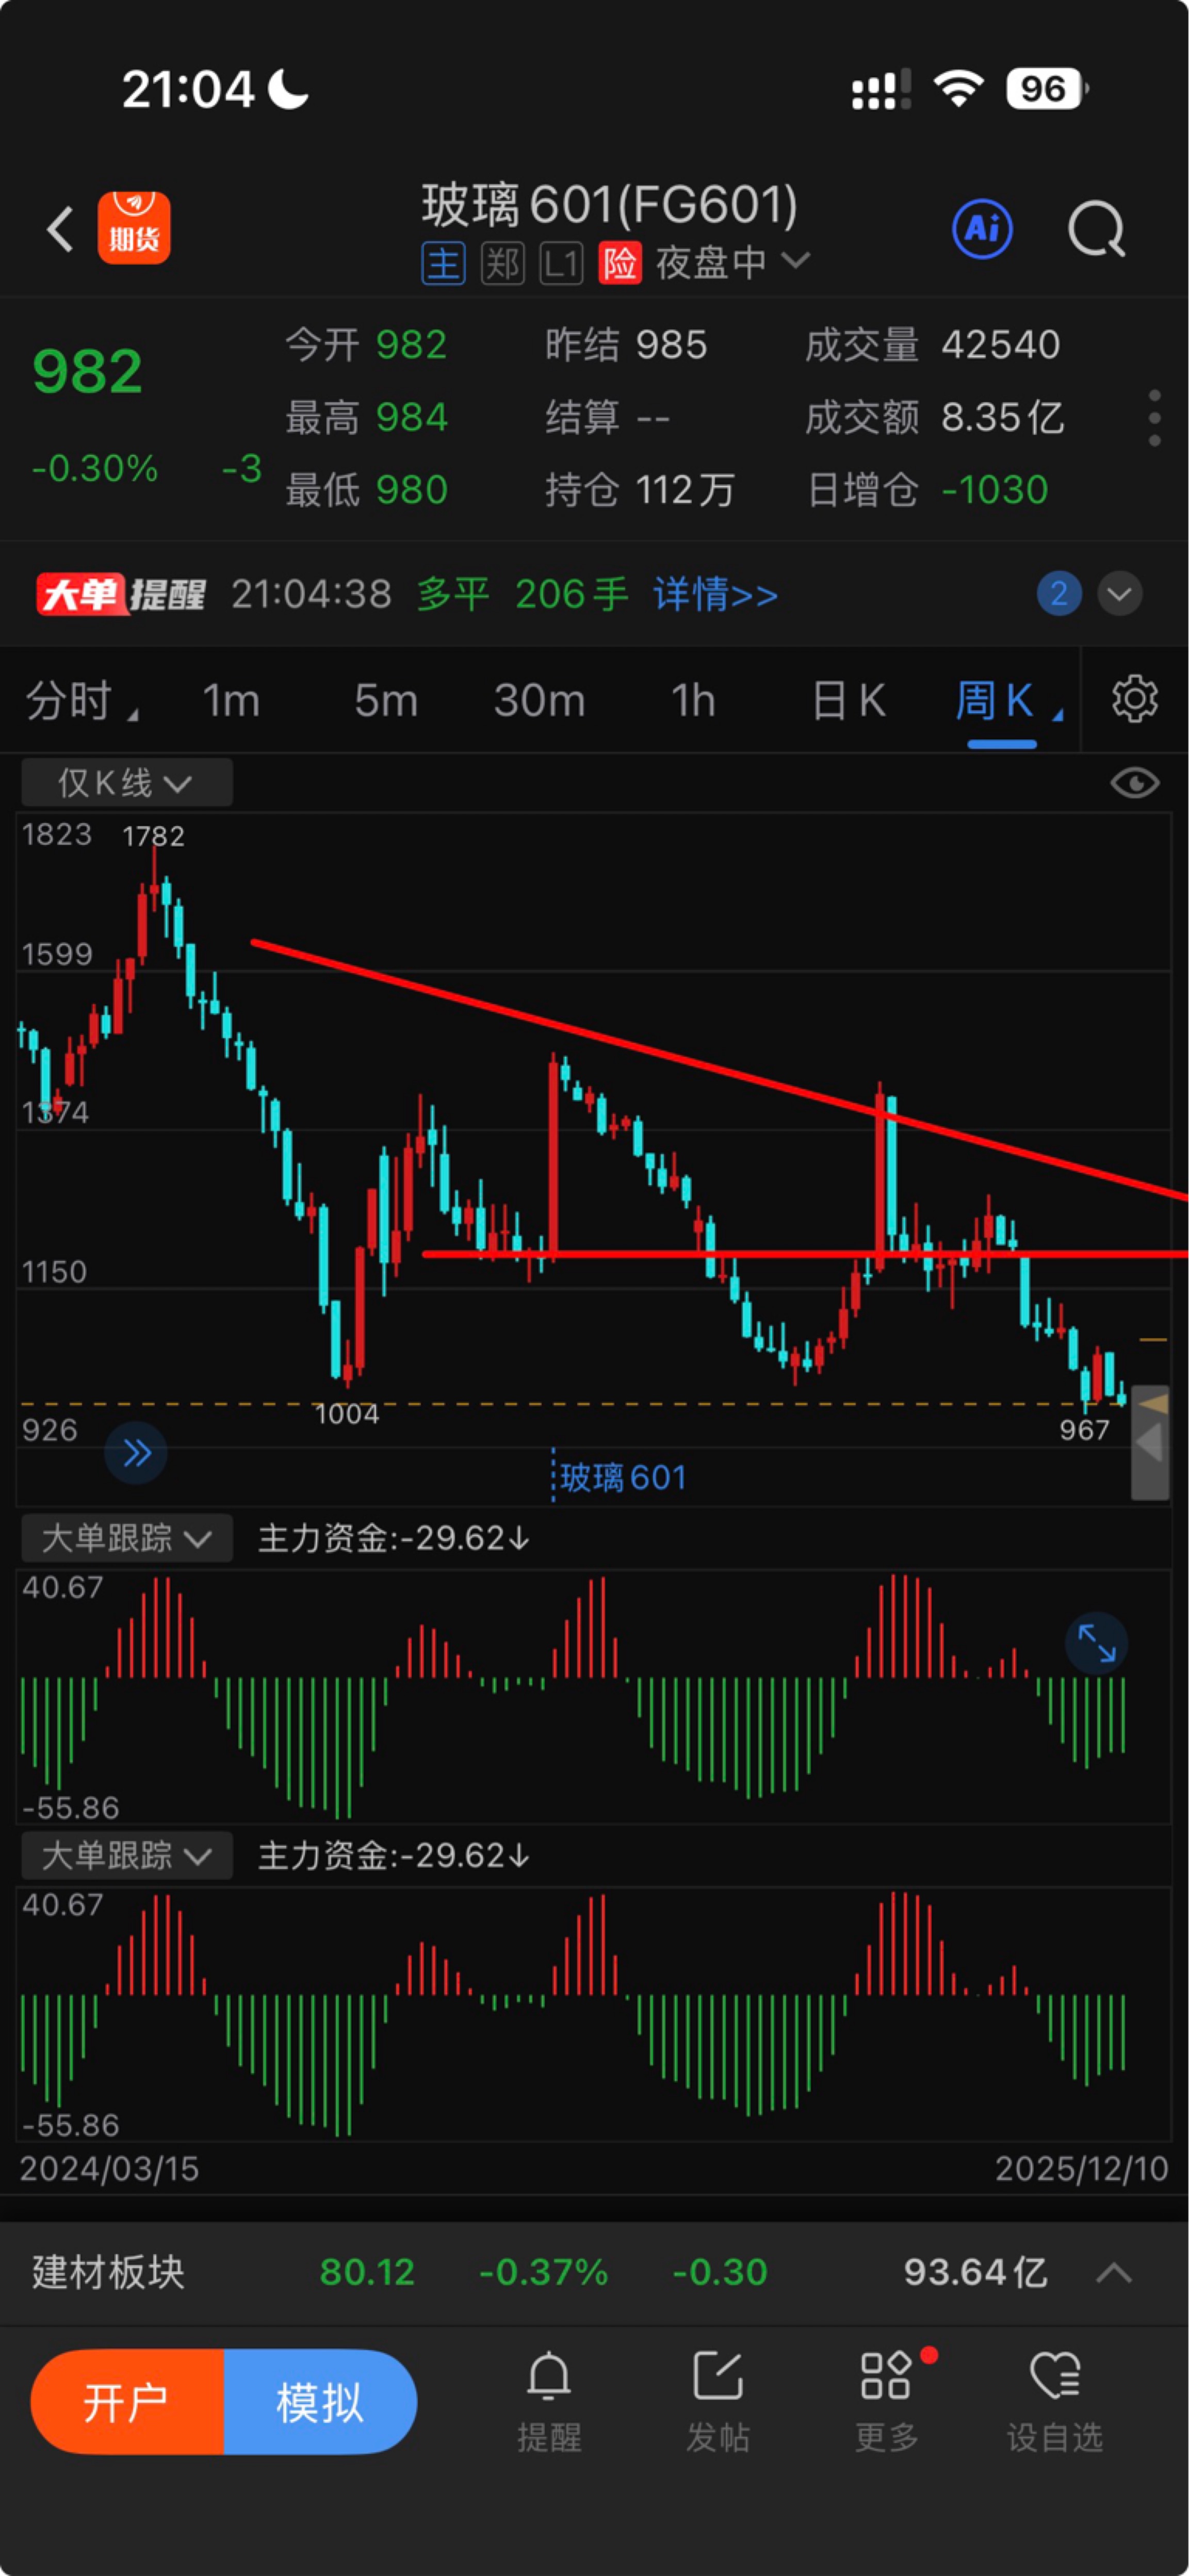1190x2576 pixels.
Task: Tap the back arrow icon
Action: (x=60, y=229)
